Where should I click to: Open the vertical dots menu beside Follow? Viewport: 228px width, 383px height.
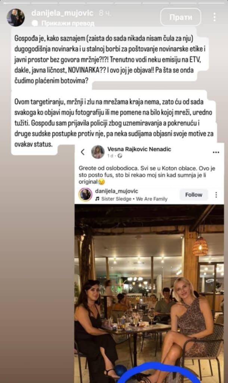[216, 194]
